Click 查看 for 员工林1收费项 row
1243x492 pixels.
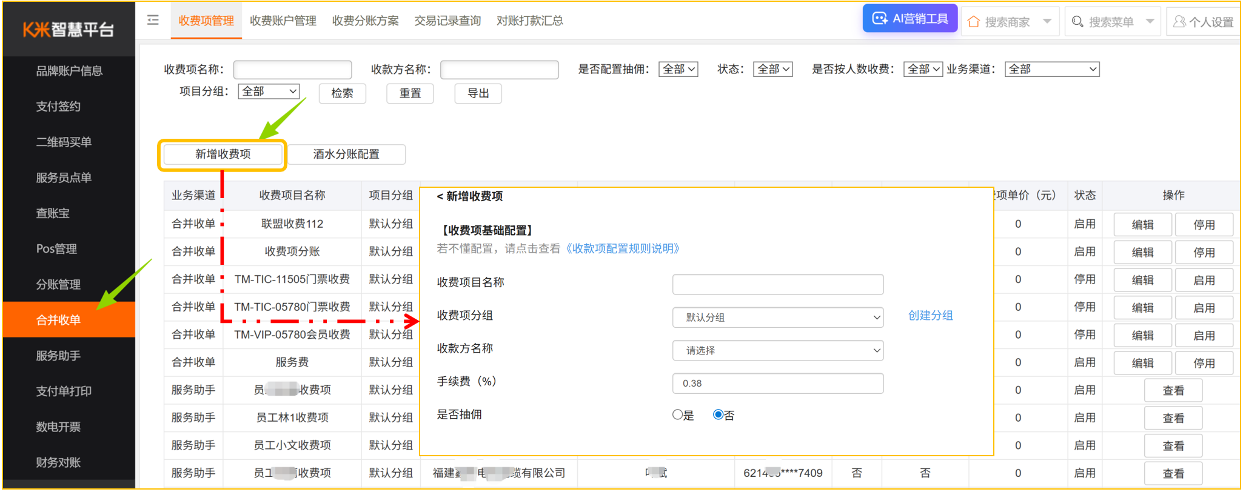[x=1173, y=419]
